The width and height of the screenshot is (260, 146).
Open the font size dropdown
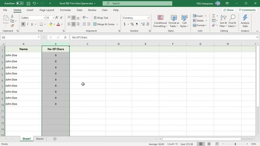coord(53,18)
